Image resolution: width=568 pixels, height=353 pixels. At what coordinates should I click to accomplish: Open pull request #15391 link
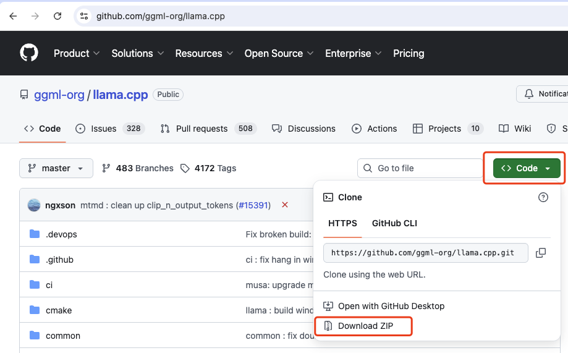pyautogui.click(x=254, y=205)
